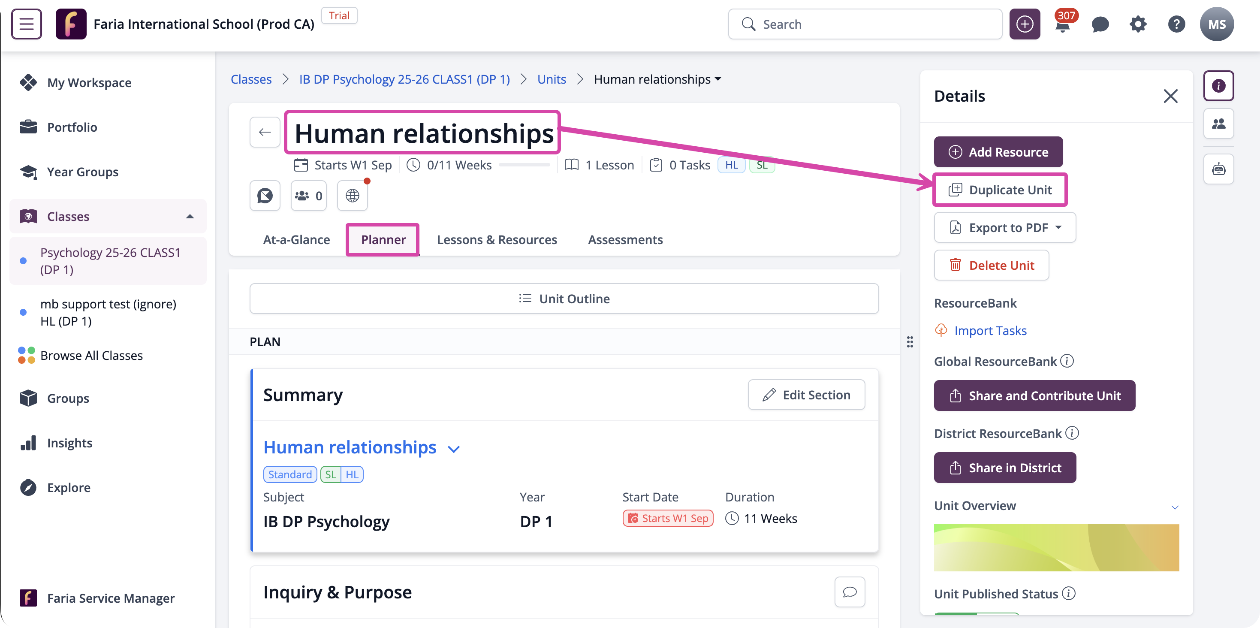
Task: Open Portfolio in sidebar
Action: point(108,127)
